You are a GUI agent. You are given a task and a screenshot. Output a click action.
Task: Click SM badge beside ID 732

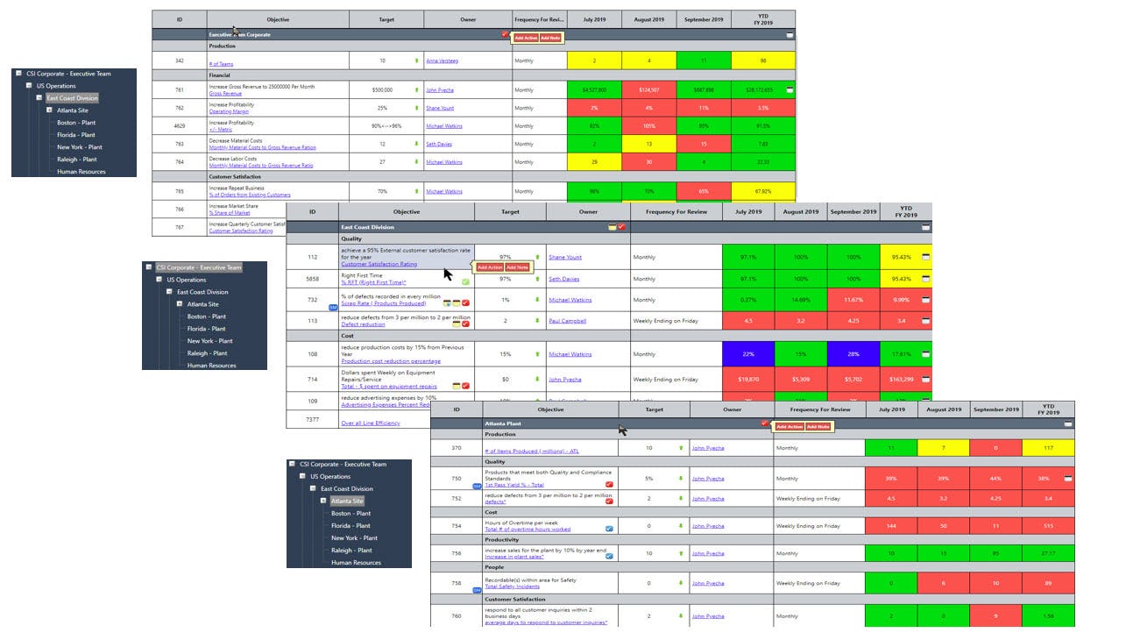point(333,308)
